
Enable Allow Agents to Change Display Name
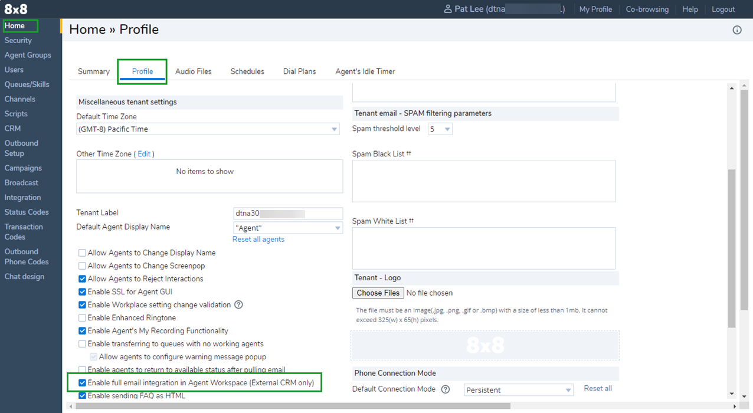pos(82,253)
